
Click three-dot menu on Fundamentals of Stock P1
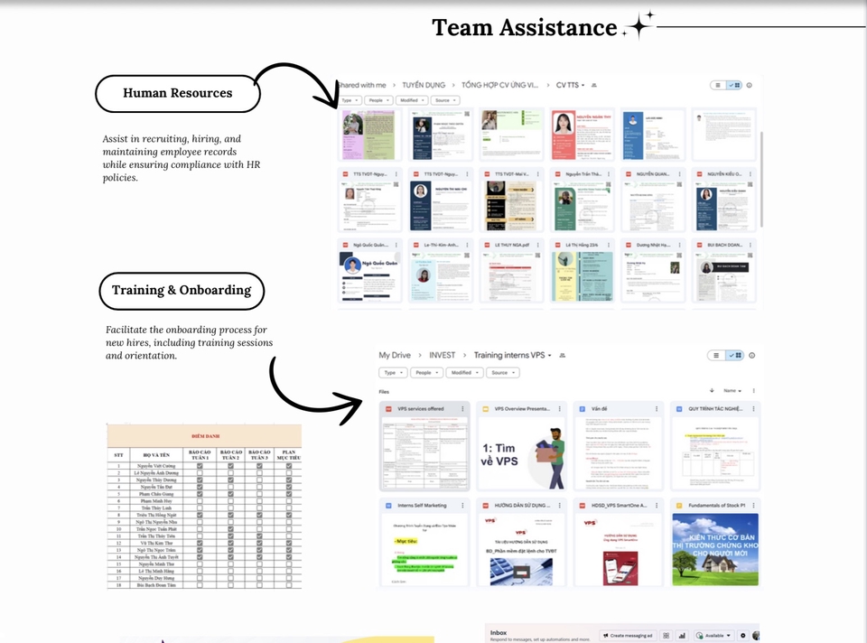tap(755, 505)
